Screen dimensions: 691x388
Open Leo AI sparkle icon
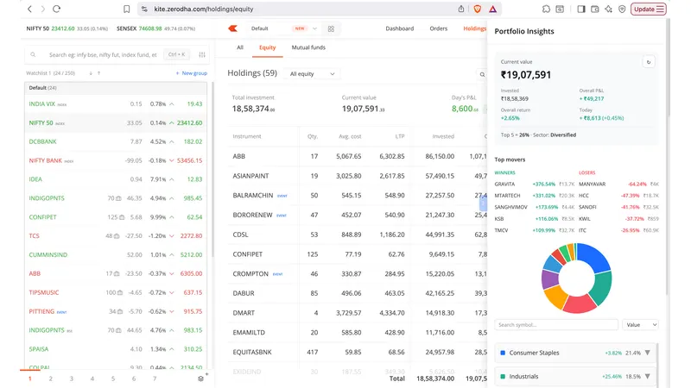(x=608, y=9)
